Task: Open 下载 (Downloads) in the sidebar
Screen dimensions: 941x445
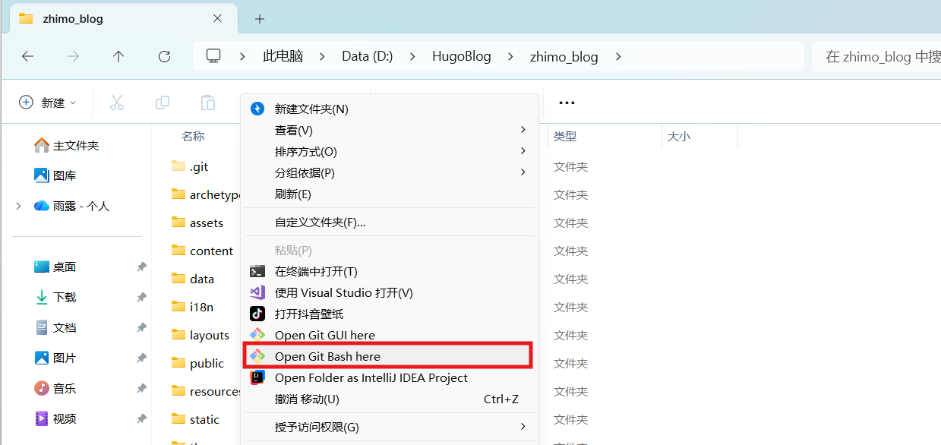Action: 65,297
